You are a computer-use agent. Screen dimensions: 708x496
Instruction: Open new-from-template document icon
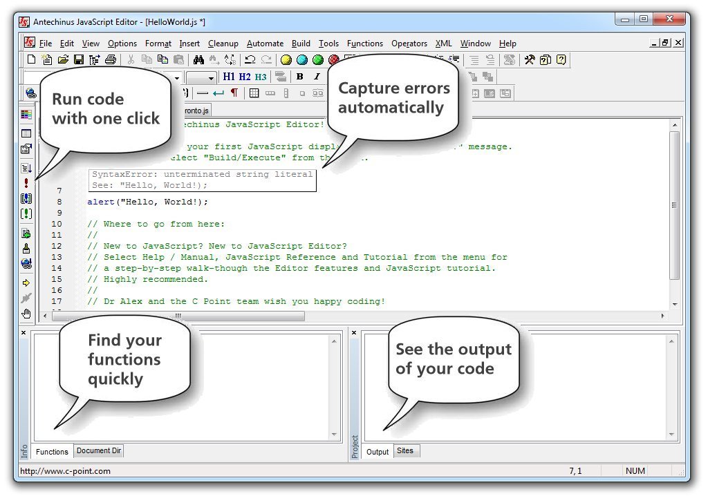pos(46,59)
